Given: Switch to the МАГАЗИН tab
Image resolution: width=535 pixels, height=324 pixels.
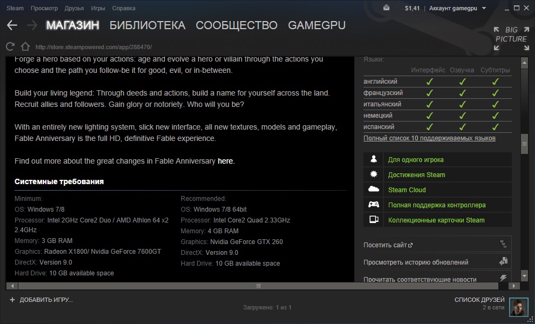Looking at the screenshot, I should (73, 25).
